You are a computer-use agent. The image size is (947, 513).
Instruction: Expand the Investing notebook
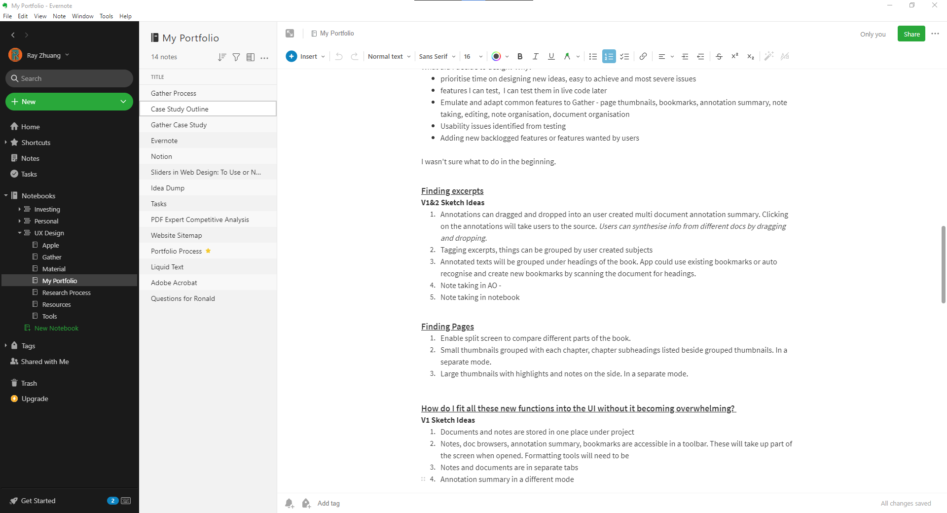[20, 209]
